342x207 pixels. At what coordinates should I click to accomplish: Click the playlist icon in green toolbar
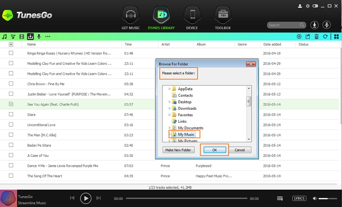pyautogui.click(x=13, y=37)
